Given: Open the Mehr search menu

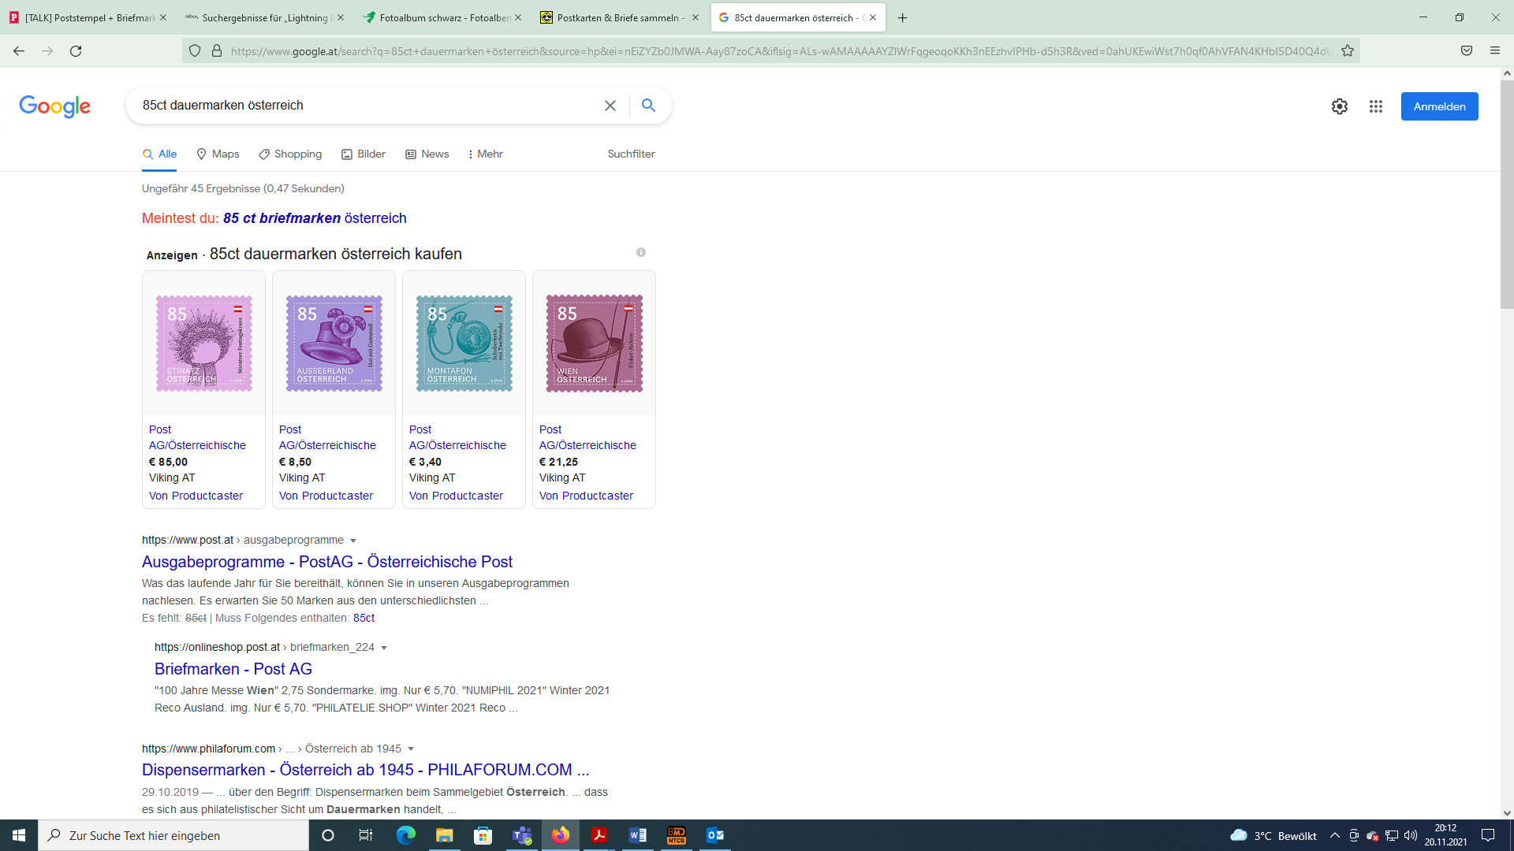Looking at the screenshot, I should (x=486, y=154).
